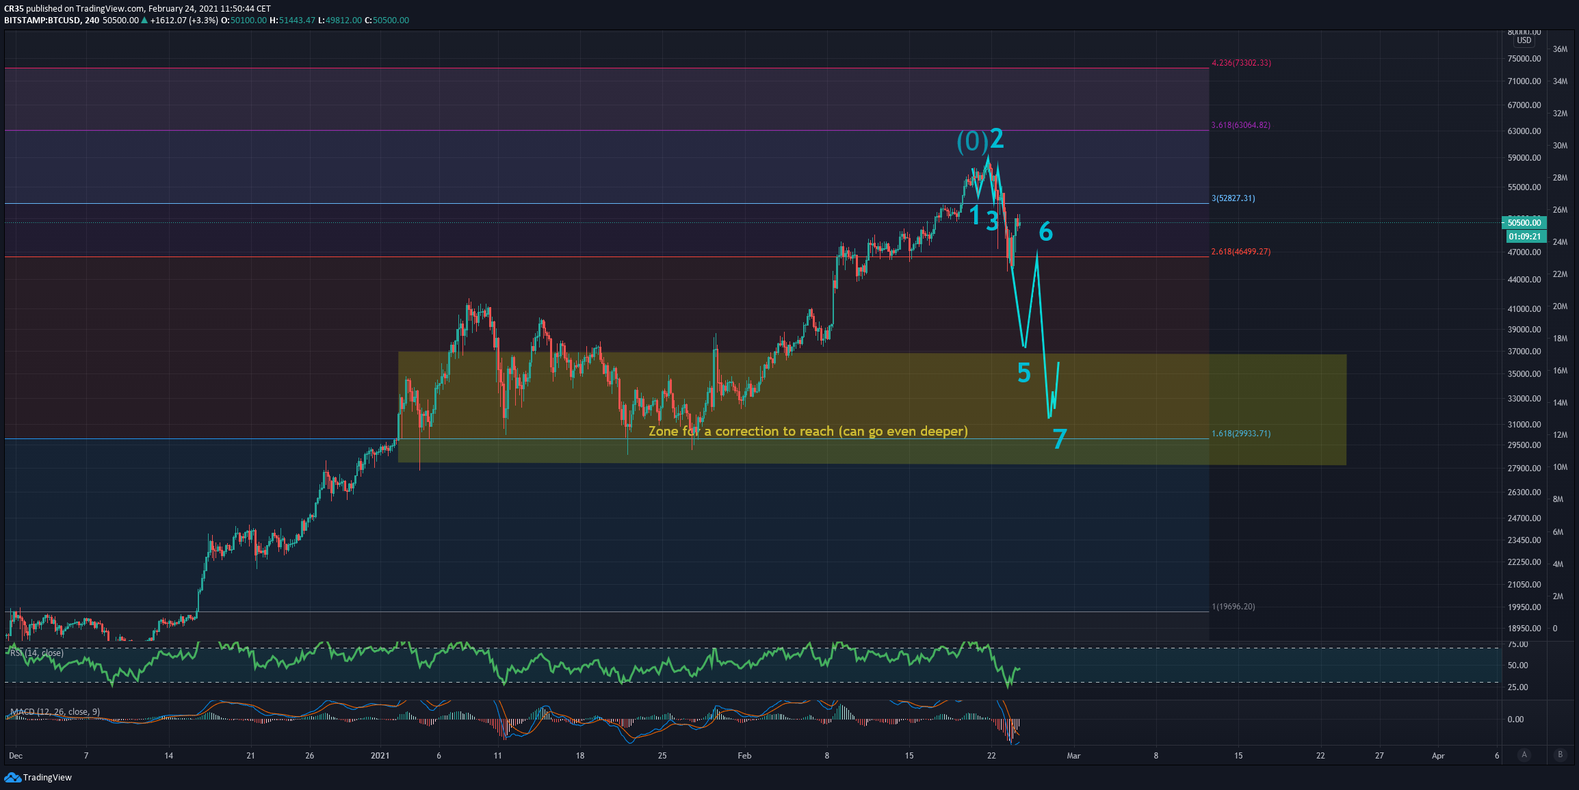Click price axis value 18950.00
The image size is (1579, 790).
pos(1524,629)
